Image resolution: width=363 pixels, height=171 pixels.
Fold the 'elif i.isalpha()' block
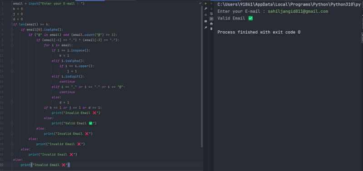(12, 61)
